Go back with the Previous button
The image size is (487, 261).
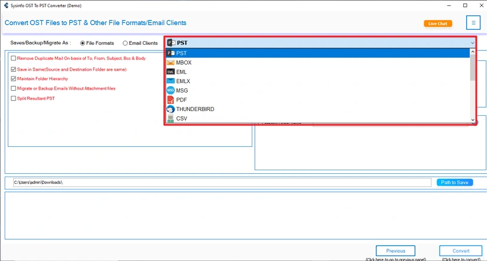[x=396, y=251]
